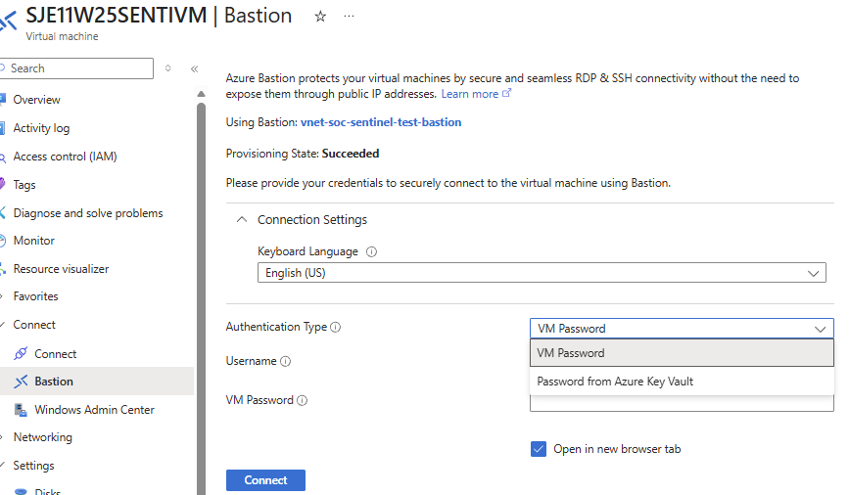This screenshot has width=849, height=495.
Task: Click the Windows Admin Center icon
Action: pos(21,410)
